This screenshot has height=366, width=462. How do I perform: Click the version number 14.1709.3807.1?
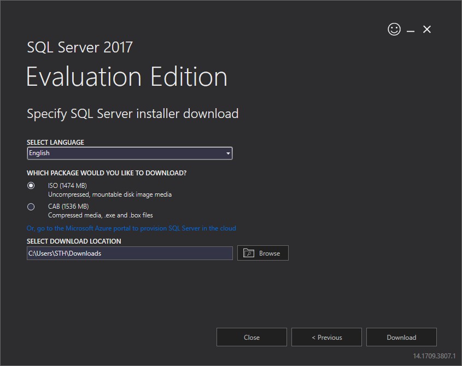coord(434,356)
